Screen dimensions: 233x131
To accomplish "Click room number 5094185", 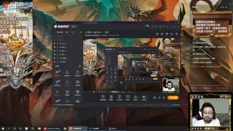I will point(112,35).
